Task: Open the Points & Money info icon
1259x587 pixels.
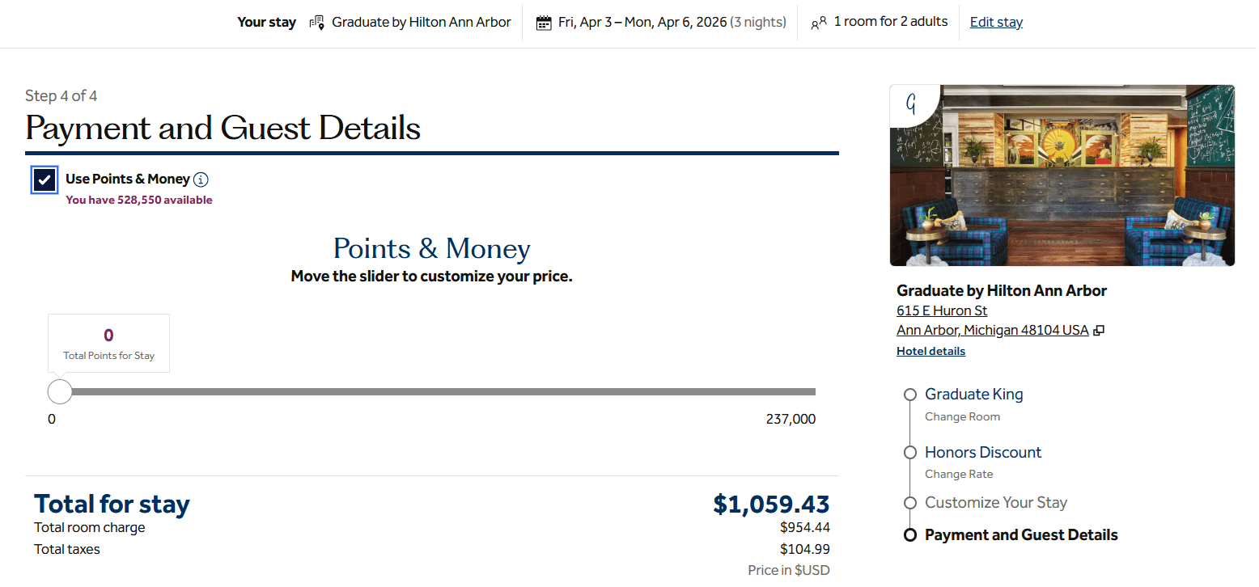Action: tap(201, 179)
